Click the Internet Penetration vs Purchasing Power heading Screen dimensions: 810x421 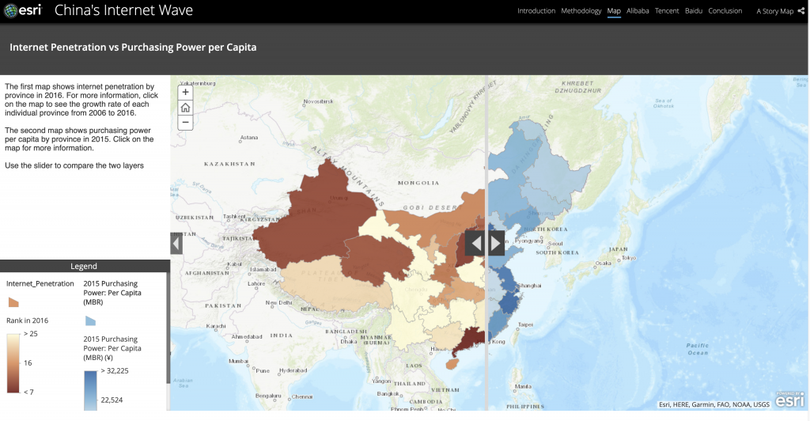click(133, 47)
